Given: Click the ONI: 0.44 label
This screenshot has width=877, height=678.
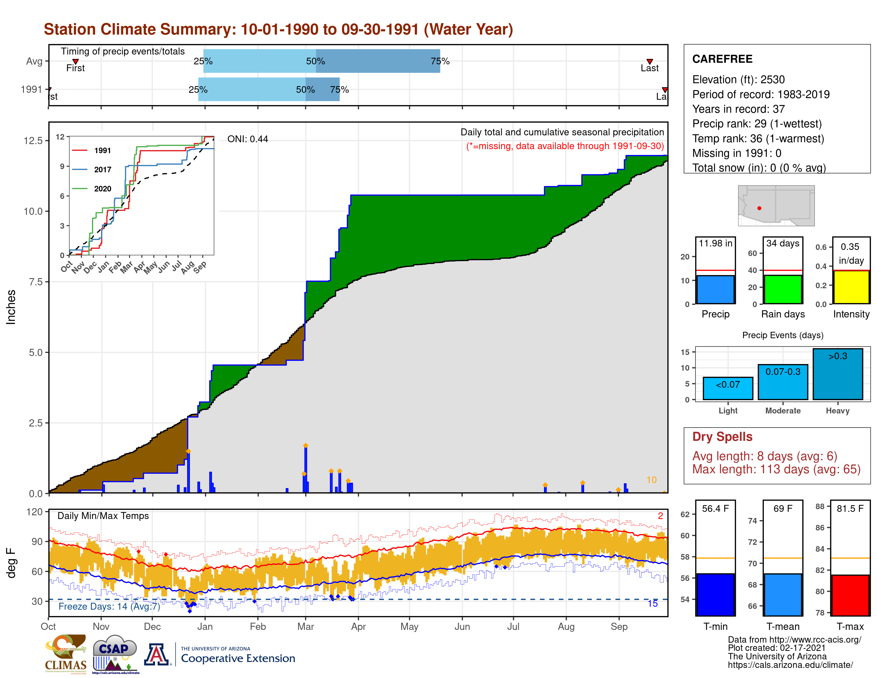Looking at the screenshot, I should click(247, 139).
